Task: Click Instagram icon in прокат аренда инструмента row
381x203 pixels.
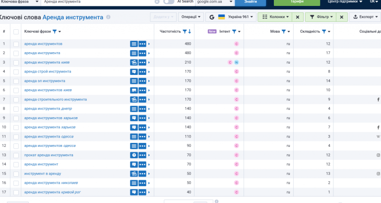Action: [379, 155]
